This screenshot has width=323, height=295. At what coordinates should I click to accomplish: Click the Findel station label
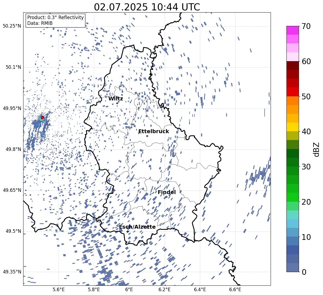[x=167, y=192]
